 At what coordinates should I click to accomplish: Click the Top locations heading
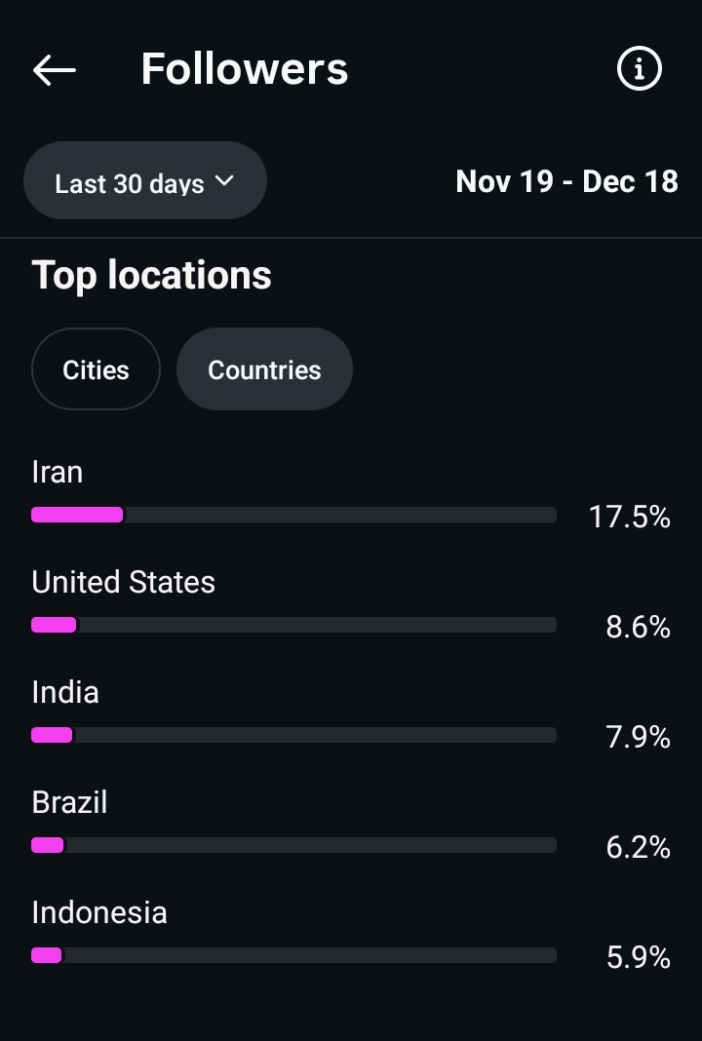point(151,276)
